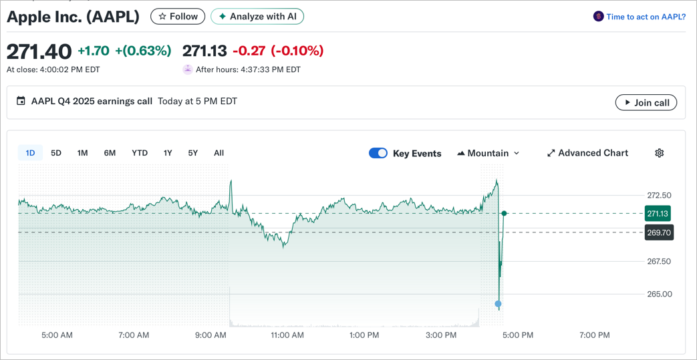The width and height of the screenshot is (697, 360).
Task: Open chart settings gear icon
Action: pos(659,153)
